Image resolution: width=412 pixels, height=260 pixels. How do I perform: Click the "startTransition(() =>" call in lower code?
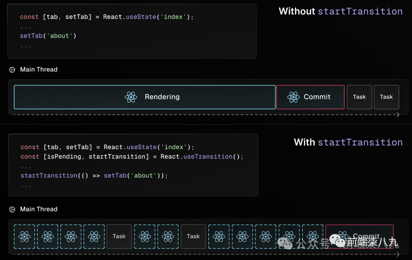coord(60,175)
